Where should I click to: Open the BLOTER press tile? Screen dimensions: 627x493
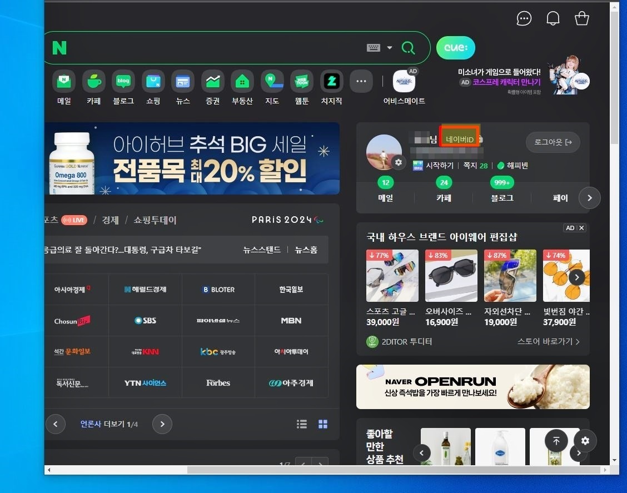[x=218, y=289]
